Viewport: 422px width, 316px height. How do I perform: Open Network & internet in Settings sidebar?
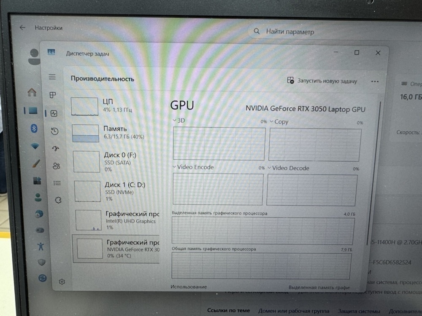pos(35,146)
